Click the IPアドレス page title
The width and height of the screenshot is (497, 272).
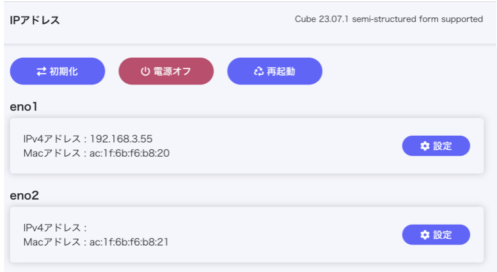pyautogui.click(x=35, y=20)
